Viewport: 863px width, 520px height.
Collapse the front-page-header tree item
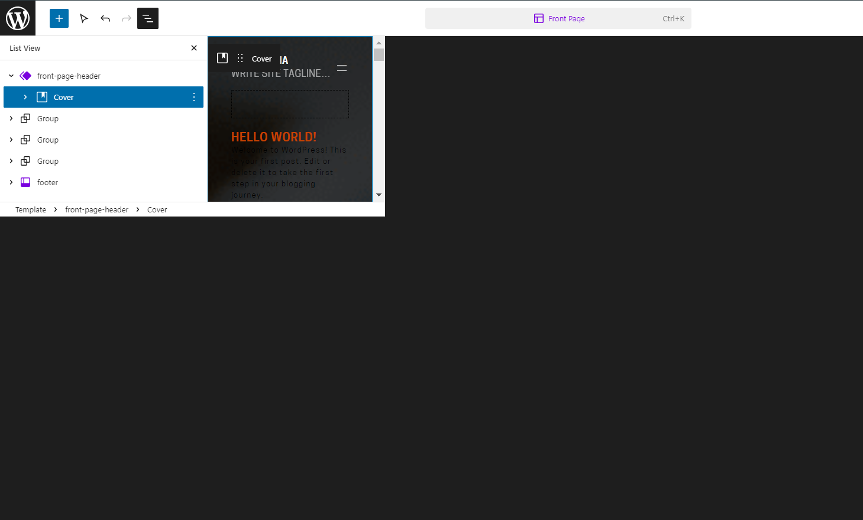coord(11,76)
